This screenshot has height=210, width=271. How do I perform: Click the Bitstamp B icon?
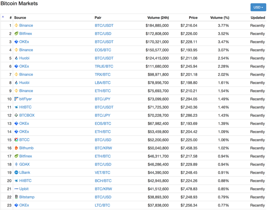16,197
